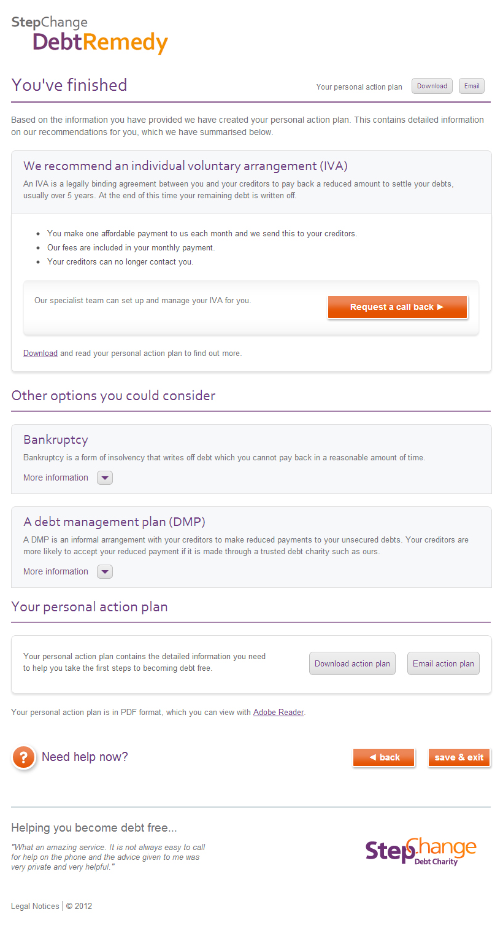The width and height of the screenshot is (503, 947).
Task: Click the orange question mark help icon
Action: [24, 757]
